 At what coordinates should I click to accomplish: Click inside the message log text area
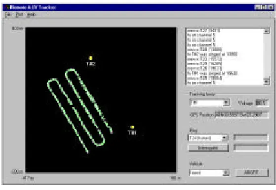tap(225, 57)
